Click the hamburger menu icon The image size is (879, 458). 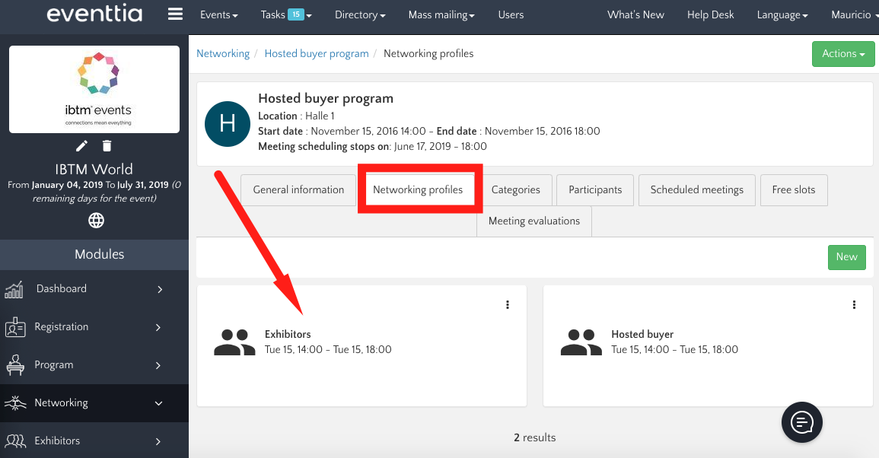175,14
